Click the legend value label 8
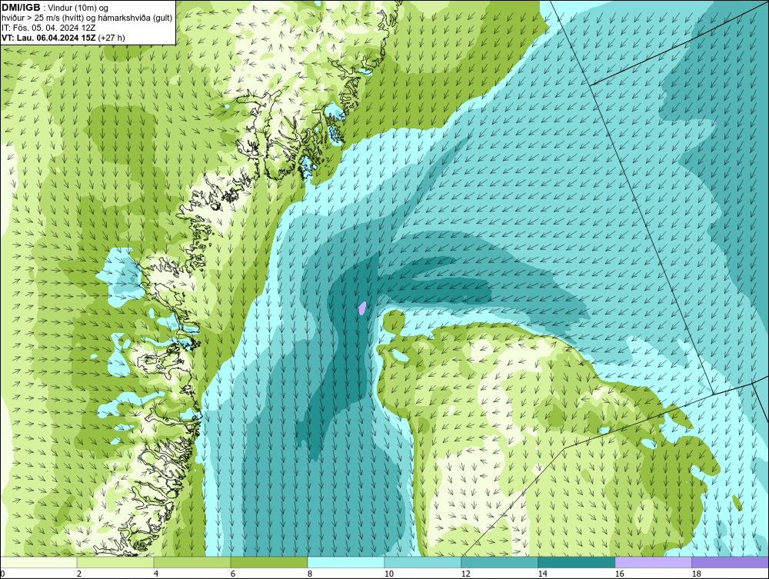The image size is (769, 579). [309, 574]
